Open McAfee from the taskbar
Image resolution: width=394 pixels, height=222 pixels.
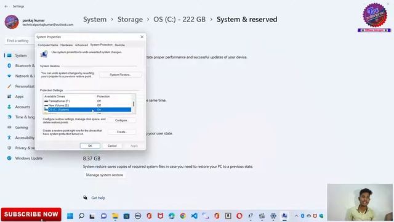[160, 216]
